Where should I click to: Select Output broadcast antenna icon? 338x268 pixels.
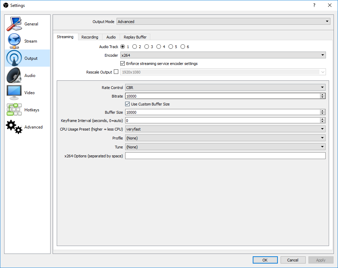(x=14, y=58)
